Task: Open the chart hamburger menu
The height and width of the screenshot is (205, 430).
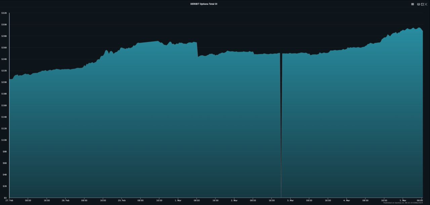Action: [413, 4]
